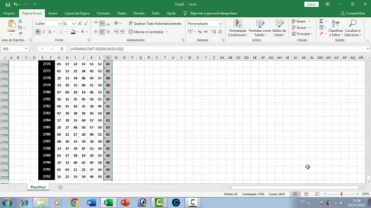371x208 pixels.
Task: Click the comma separator style icon
Action: pyautogui.click(x=206, y=32)
